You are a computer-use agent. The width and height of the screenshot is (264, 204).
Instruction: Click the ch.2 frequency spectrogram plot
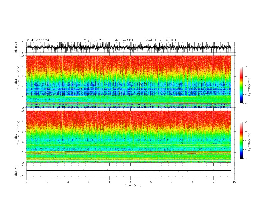pos(129,137)
